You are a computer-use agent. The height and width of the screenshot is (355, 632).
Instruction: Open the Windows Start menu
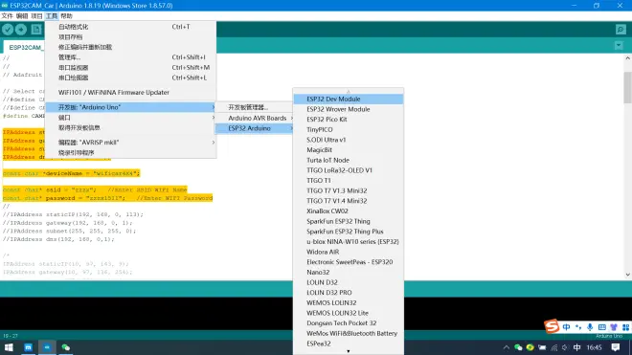click(x=9, y=347)
